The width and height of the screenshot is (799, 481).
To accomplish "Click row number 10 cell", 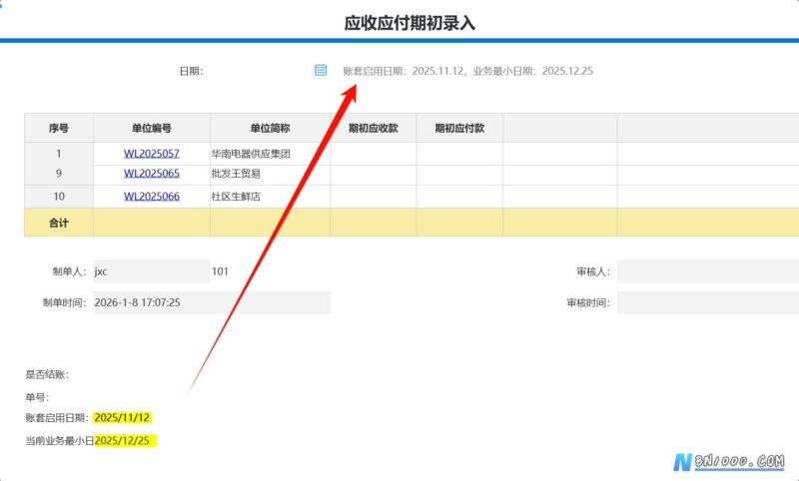I will click(59, 197).
